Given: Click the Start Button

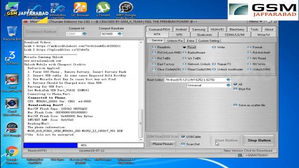Looking at the screenshot, I should pyautogui.click(x=226, y=140).
